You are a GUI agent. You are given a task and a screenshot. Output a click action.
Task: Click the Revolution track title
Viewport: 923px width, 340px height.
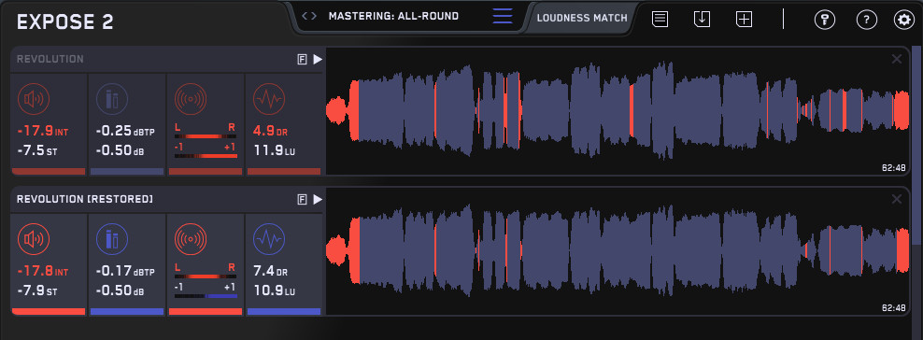(50, 60)
